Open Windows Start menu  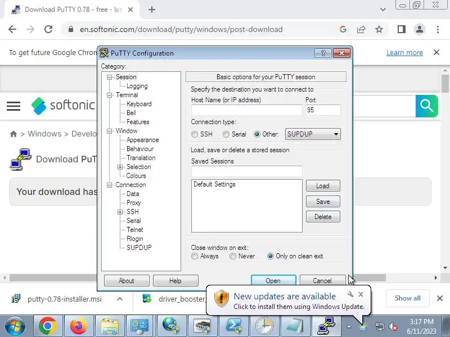[x=15, y=326]
